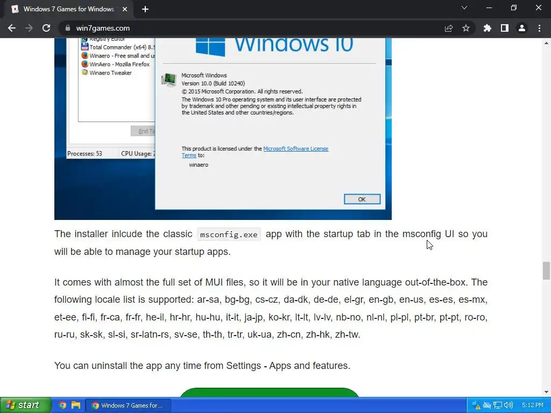
Task: Open the Chrome profile avatar
Action: [522, 28]
